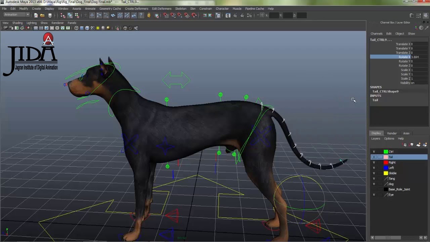
Task: Open the Layers menu in the Layer Editor
Action: pyautogui.click(x=375, y=138)
